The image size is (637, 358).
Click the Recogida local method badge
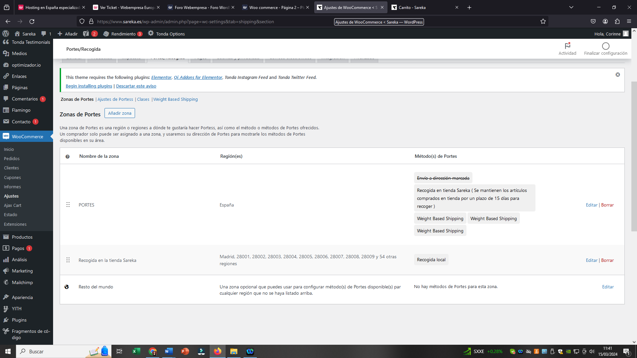point(431,260)
